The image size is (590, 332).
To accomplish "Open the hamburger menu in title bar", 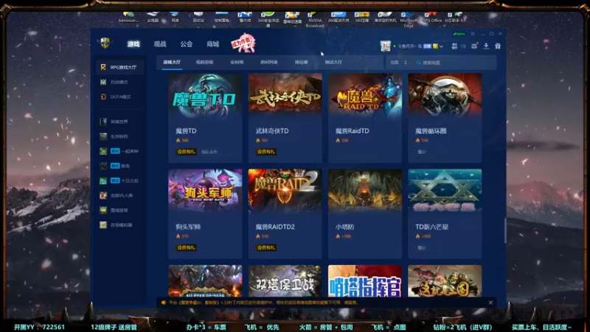I will click(473, 34).
